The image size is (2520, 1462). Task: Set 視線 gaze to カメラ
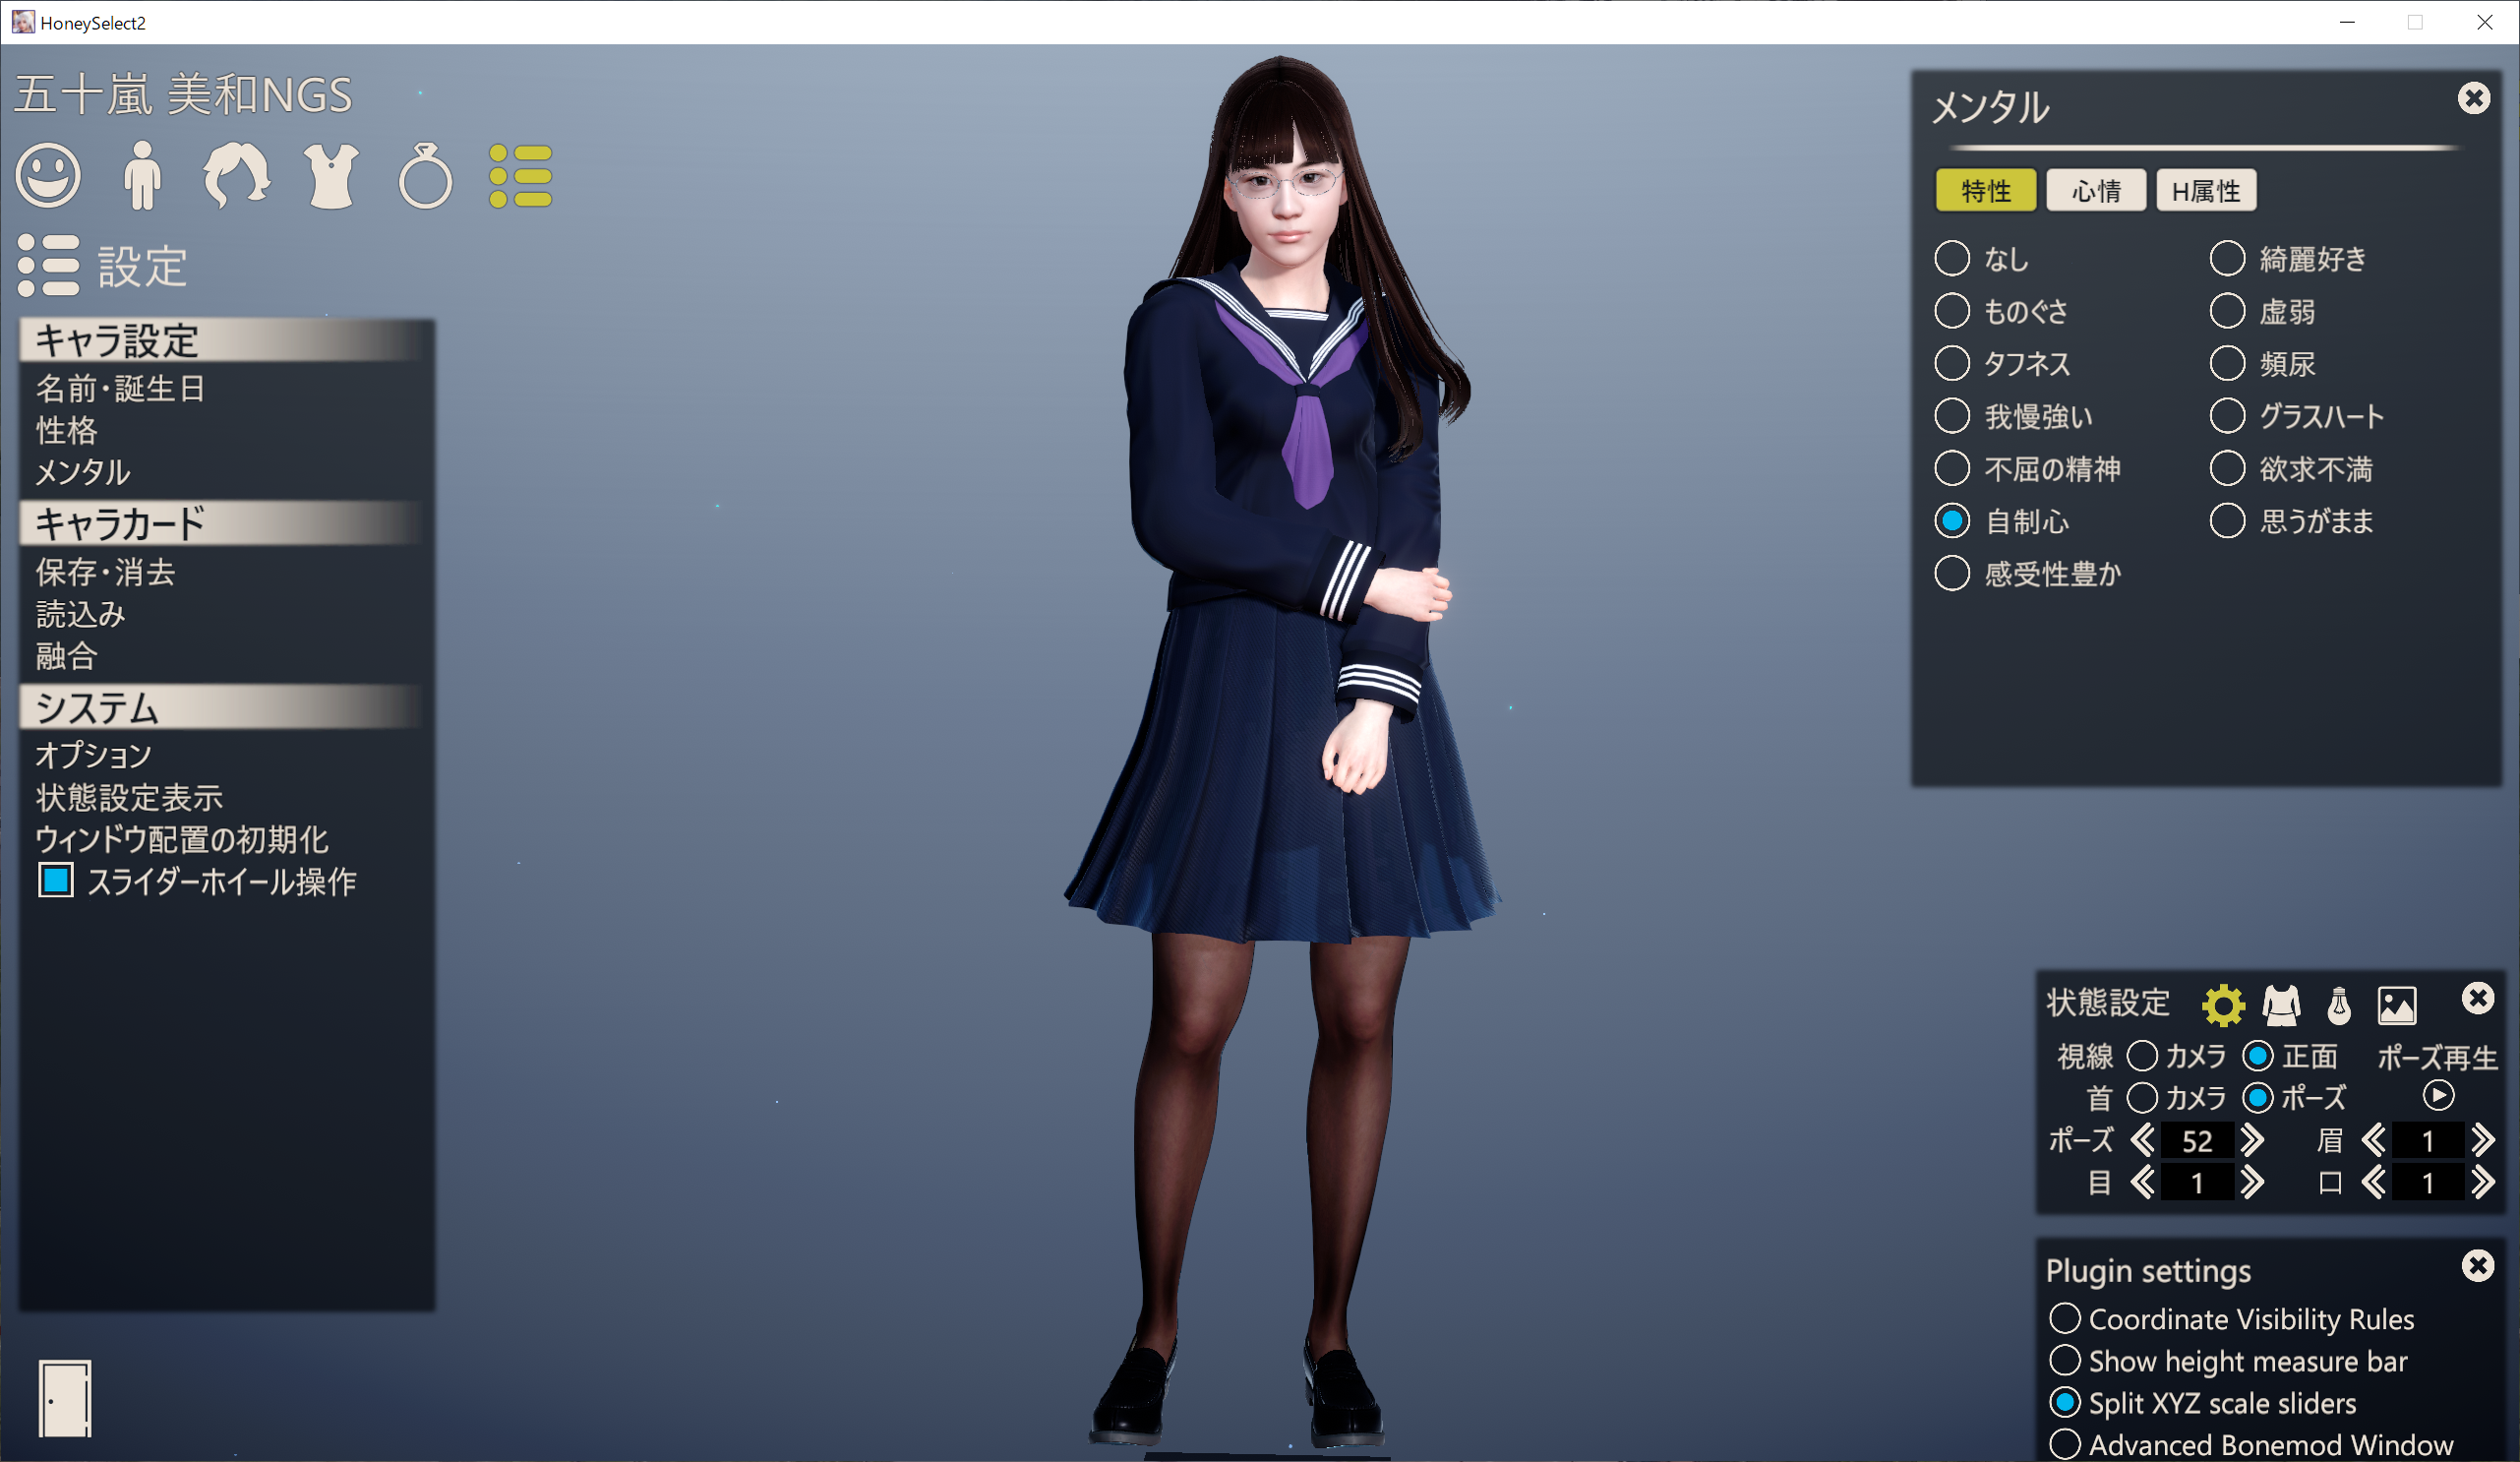pyautogui.click(x=2142, y=1056)
